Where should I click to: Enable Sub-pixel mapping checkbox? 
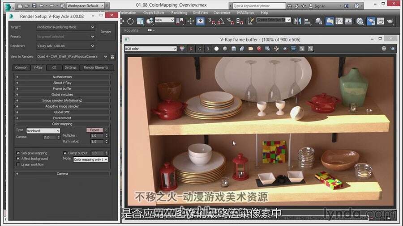click(18, 153)
